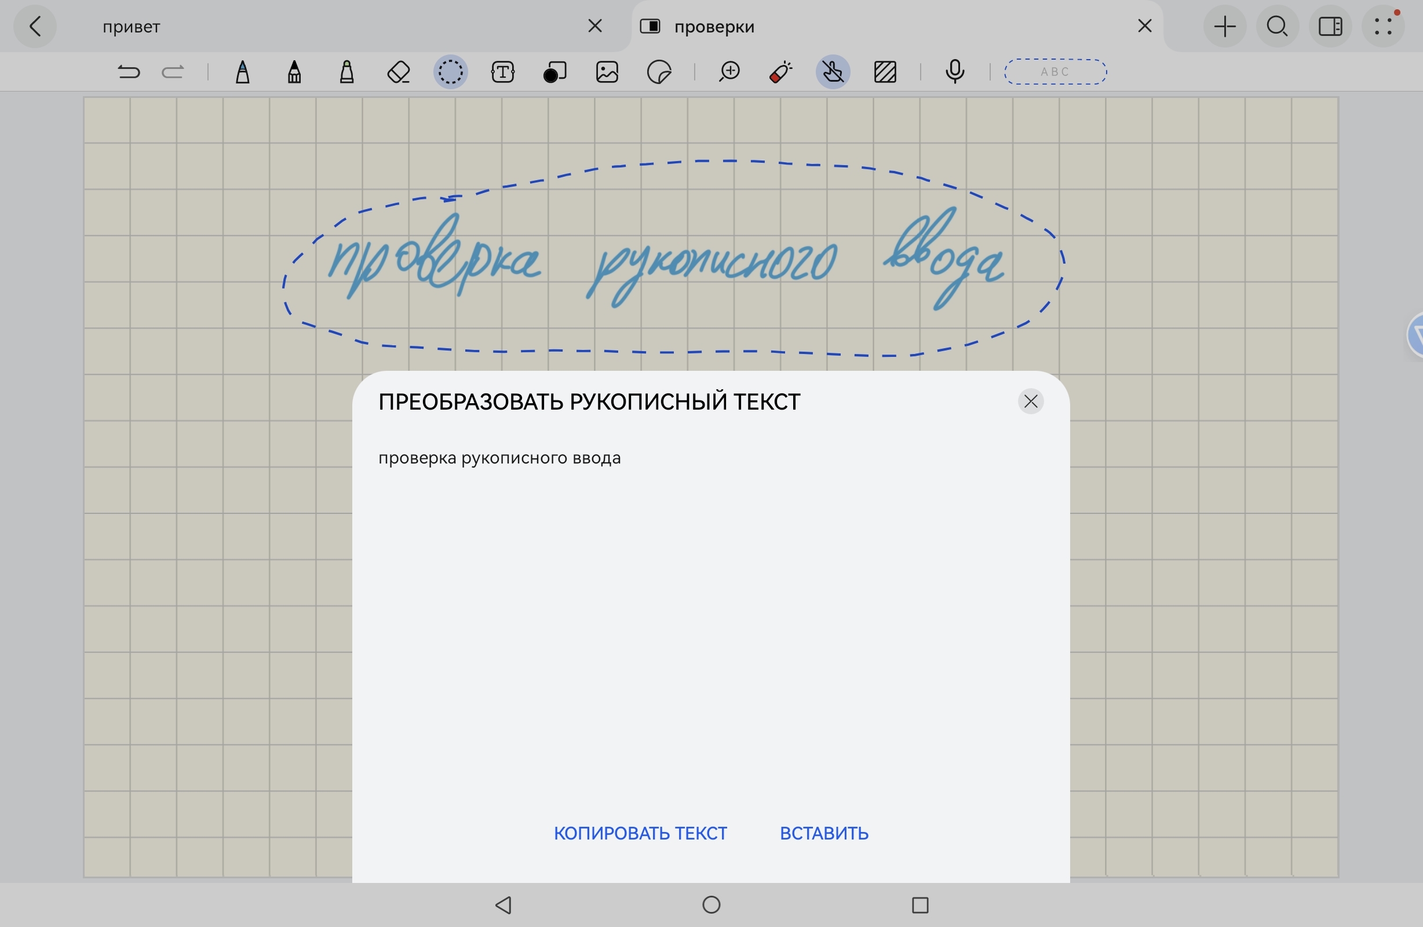The image size is (1423, 927).
Task: Open the shapes tool
Action: pyautogui.click(x=555, y=72)
